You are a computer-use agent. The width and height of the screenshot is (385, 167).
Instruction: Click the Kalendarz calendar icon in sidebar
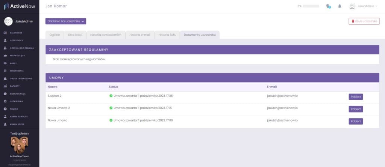click(x=5, y=33)
